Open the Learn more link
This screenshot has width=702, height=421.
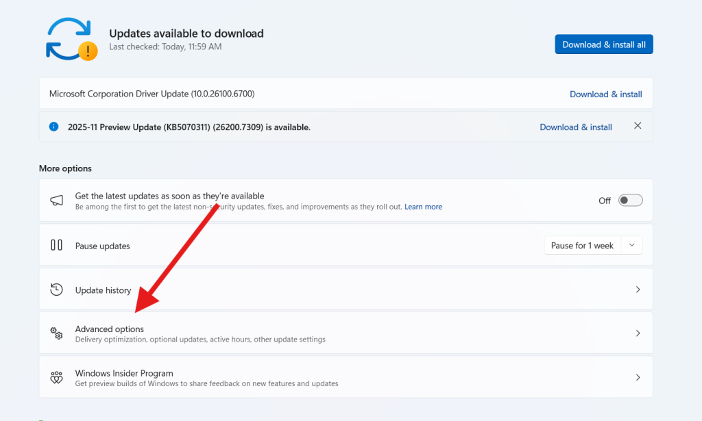coord(423,207)
